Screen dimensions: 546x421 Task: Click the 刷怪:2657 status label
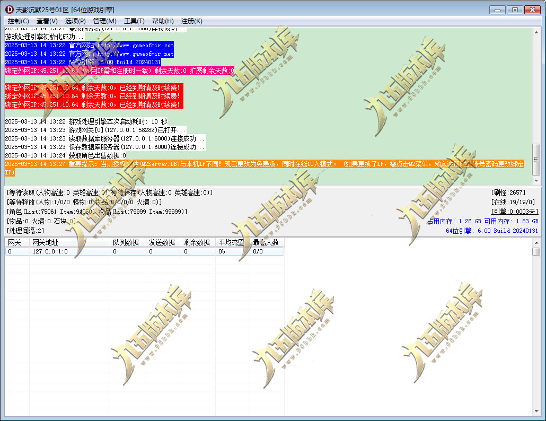(x=508, y=192)
